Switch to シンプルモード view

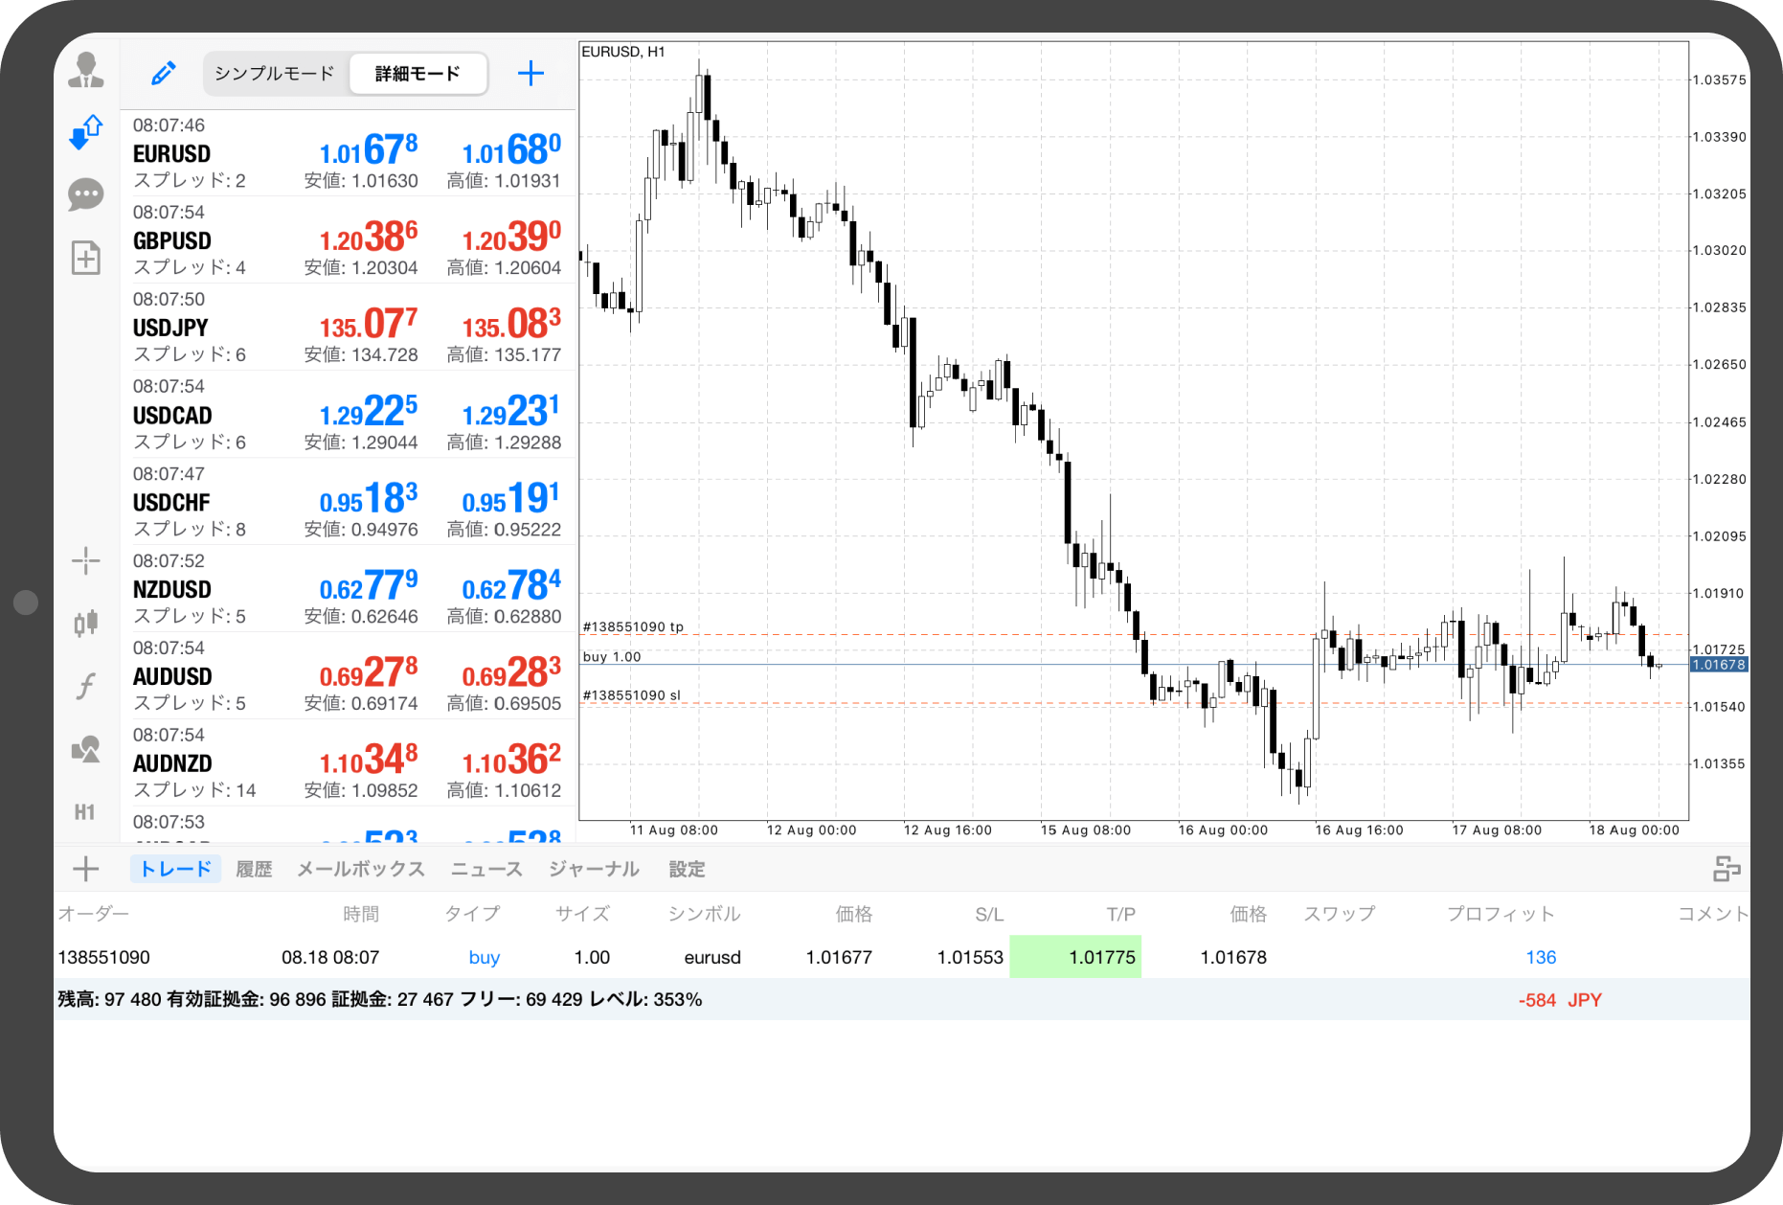tap(275, 74)
